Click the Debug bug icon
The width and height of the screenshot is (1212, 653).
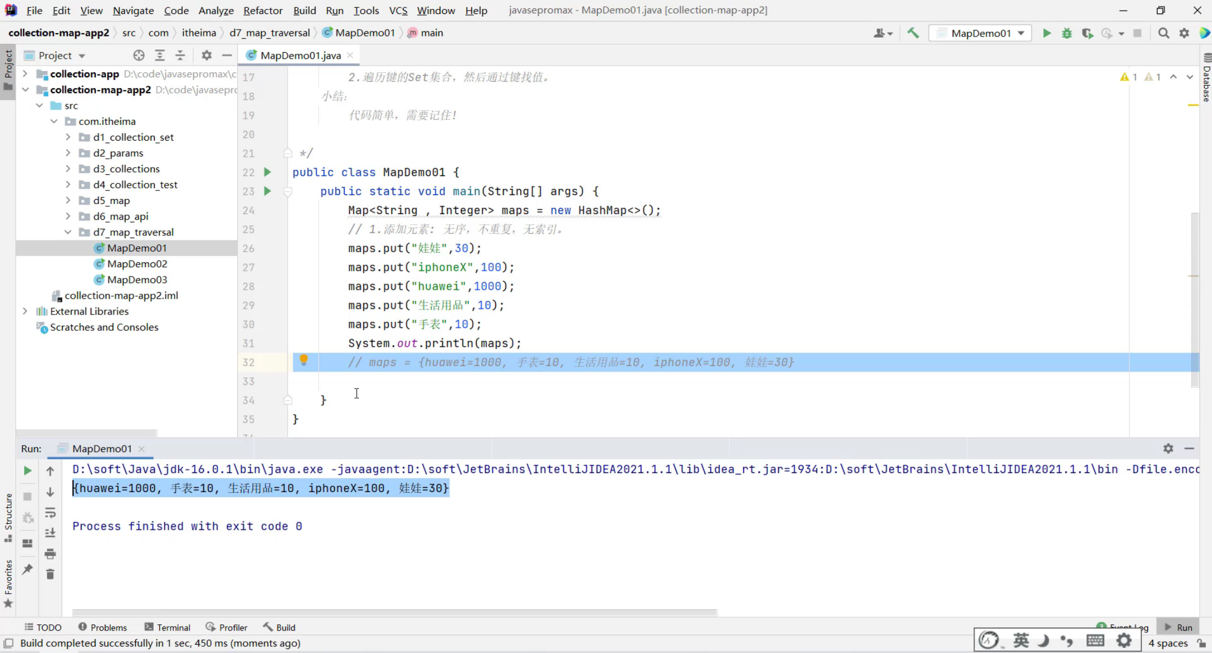click(x=1067, y=33)
